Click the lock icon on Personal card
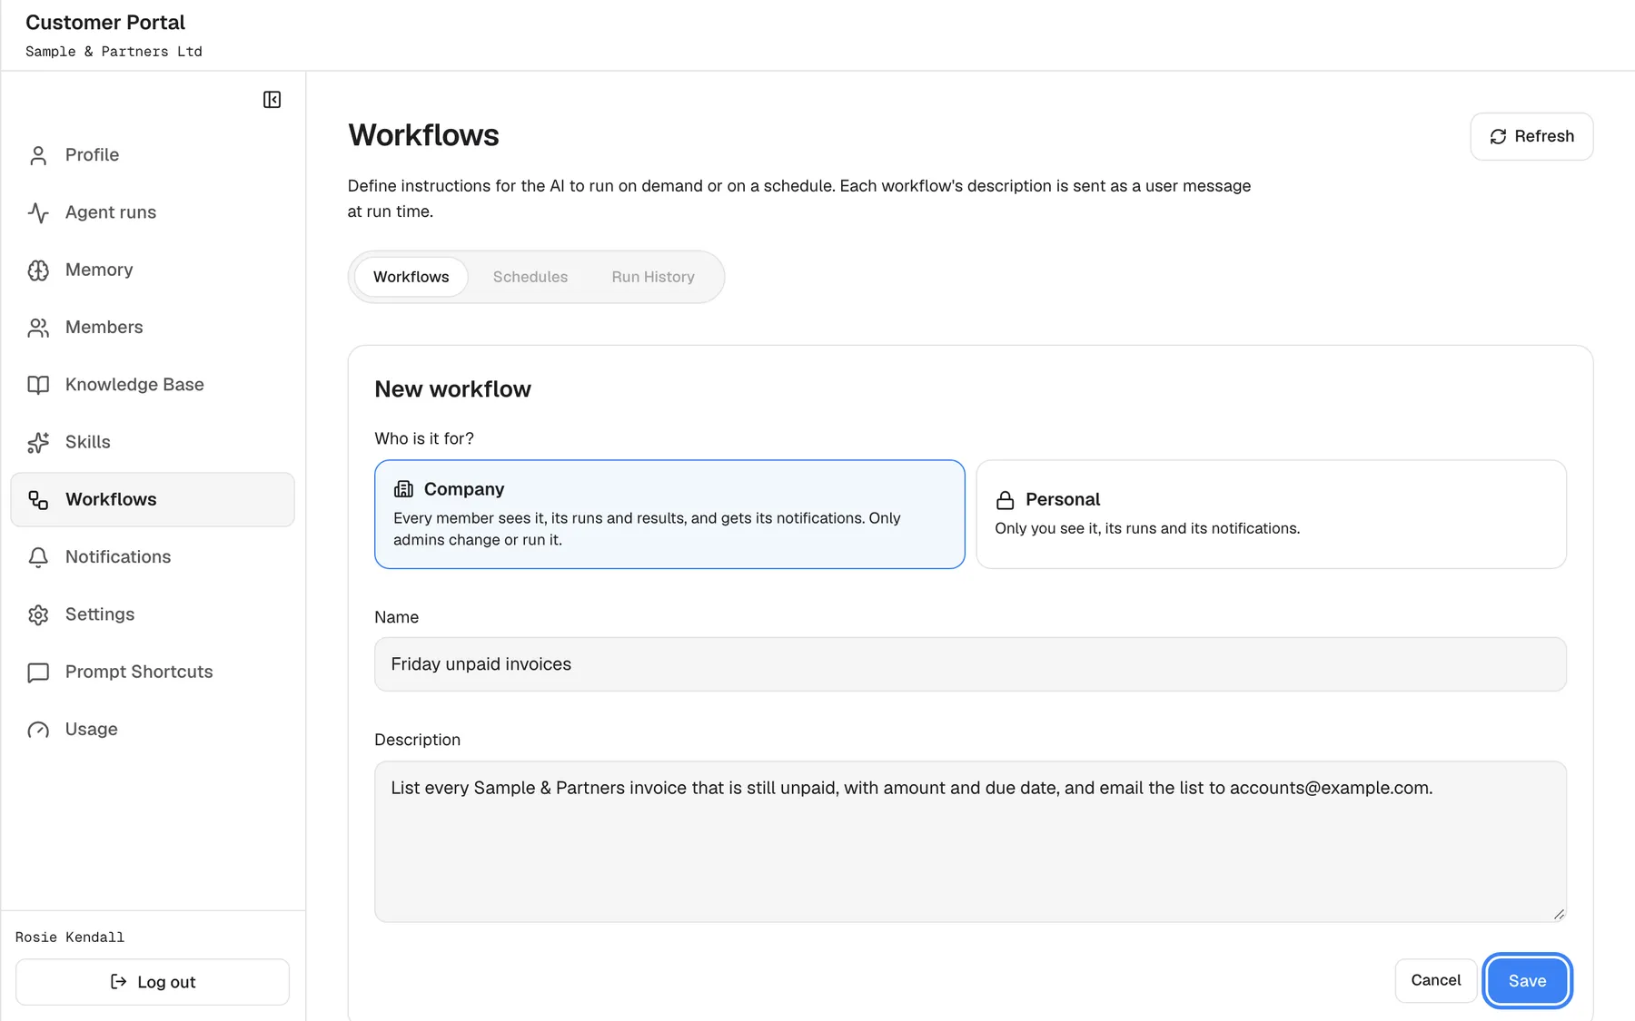The image size is (1635, 1021). click(1005, 500)
